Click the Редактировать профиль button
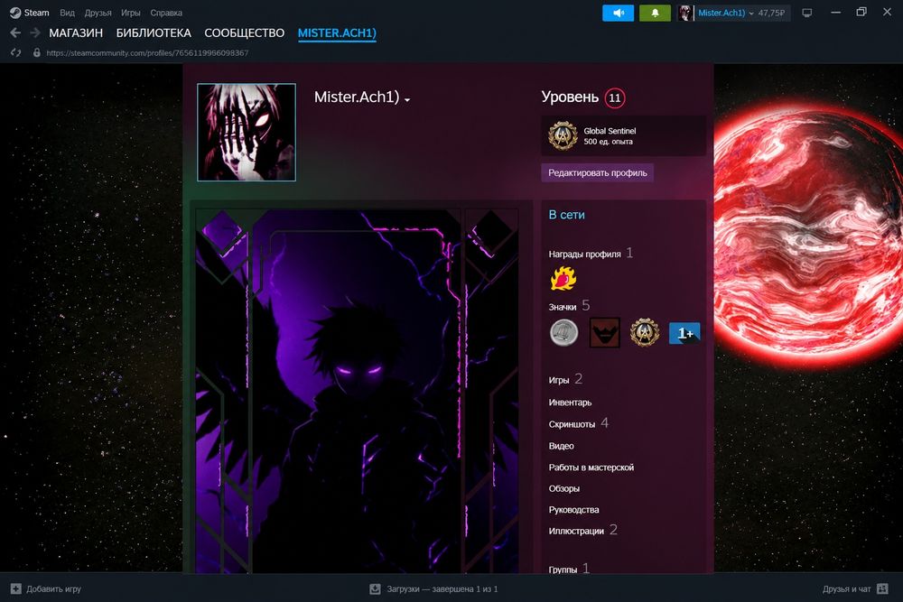Viewport: 903px width, 602px height. tap(597, 172)
